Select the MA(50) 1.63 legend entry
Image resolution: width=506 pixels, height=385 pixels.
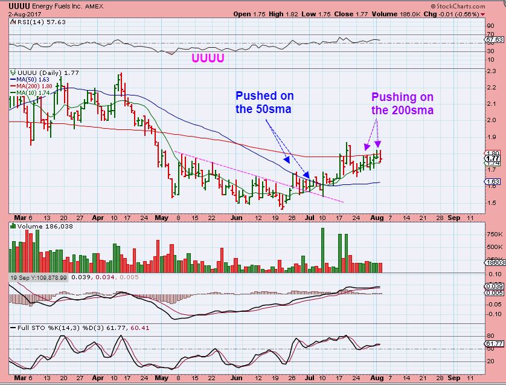[x=30, y=79]
